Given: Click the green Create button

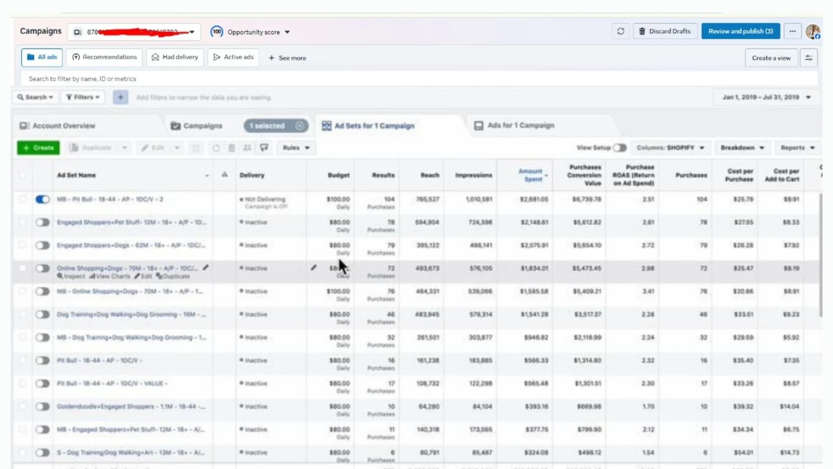Looking at the screenshot, I should (38, 148).
